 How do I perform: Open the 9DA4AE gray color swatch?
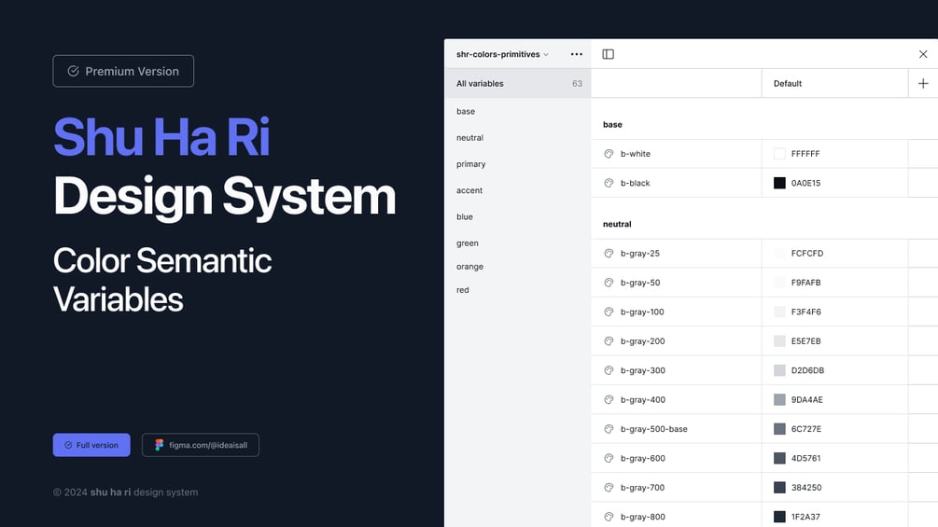click(779, 400)
